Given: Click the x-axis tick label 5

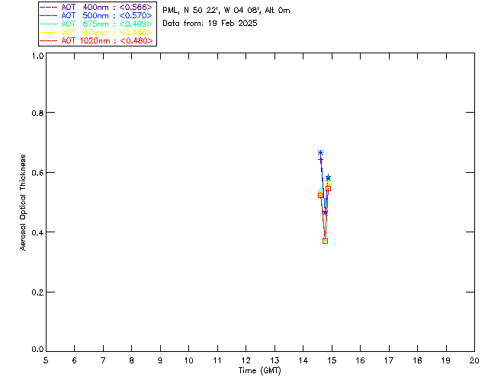Looking at the screenshot, I should (x=46, y=360).
